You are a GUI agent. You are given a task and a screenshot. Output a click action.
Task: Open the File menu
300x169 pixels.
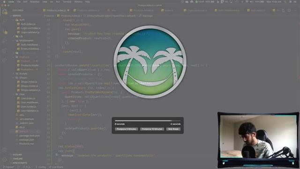coord(19,2)
